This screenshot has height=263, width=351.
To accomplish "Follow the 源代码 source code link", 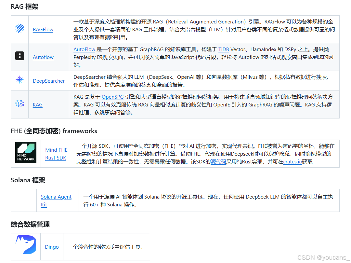I will [x=218, y=162].
